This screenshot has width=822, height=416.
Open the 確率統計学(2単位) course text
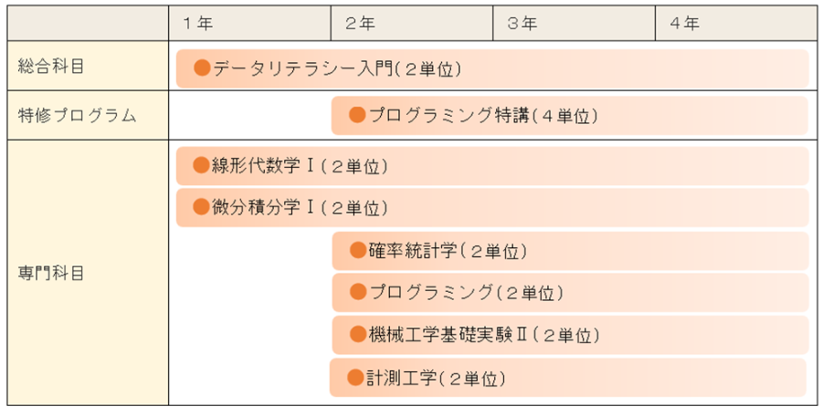[448, 251]
